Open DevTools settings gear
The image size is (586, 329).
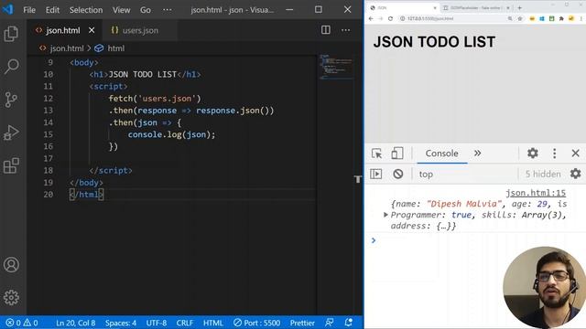(533, 154)
